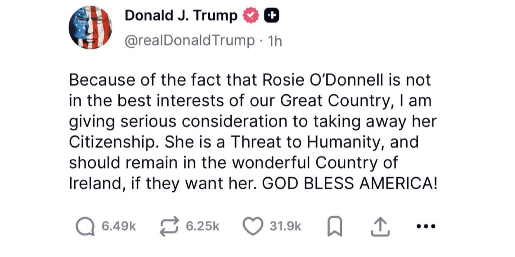Viewport: 515px width, 257px height.
Task: Click the 6.25k reposts count
Action: click(202, 226)
